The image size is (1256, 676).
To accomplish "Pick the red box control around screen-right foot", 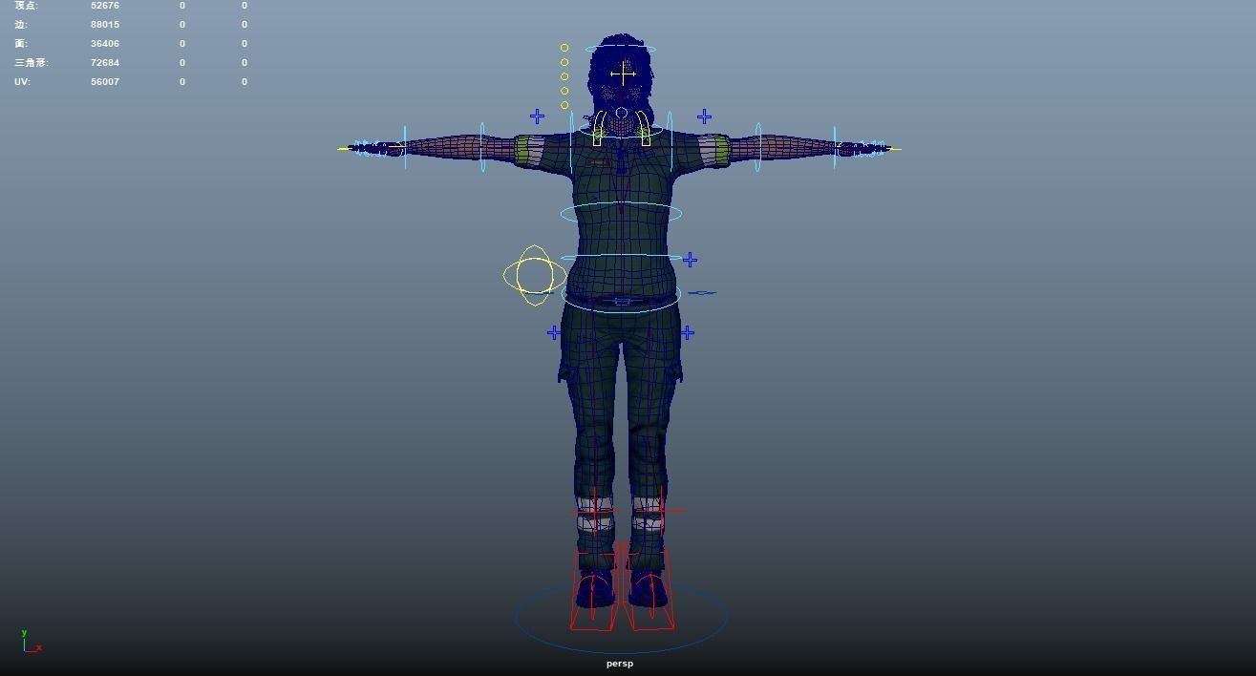I will pos(649,587).
